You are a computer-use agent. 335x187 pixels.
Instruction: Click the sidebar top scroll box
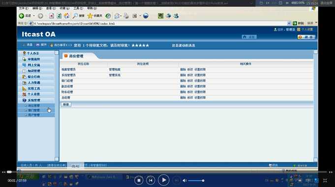[57, 53]
